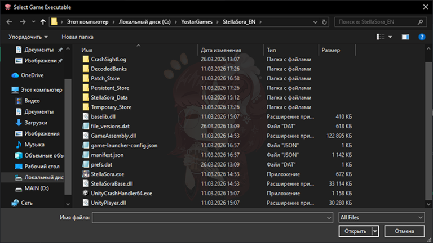Click the Up one level arrow
The height and width of the screenshot is (243, 433).
pos(43,22)
